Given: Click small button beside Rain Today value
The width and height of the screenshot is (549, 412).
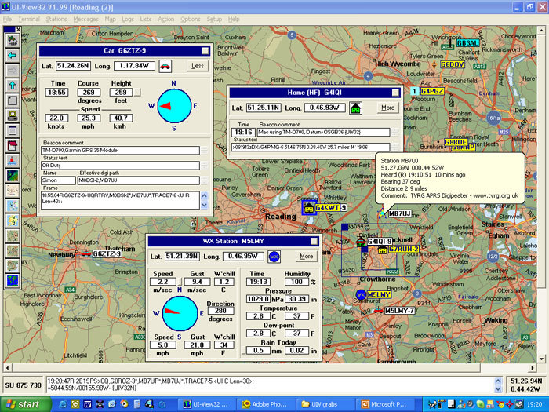Looking at the screenshot, I should (x=243, y=350).
